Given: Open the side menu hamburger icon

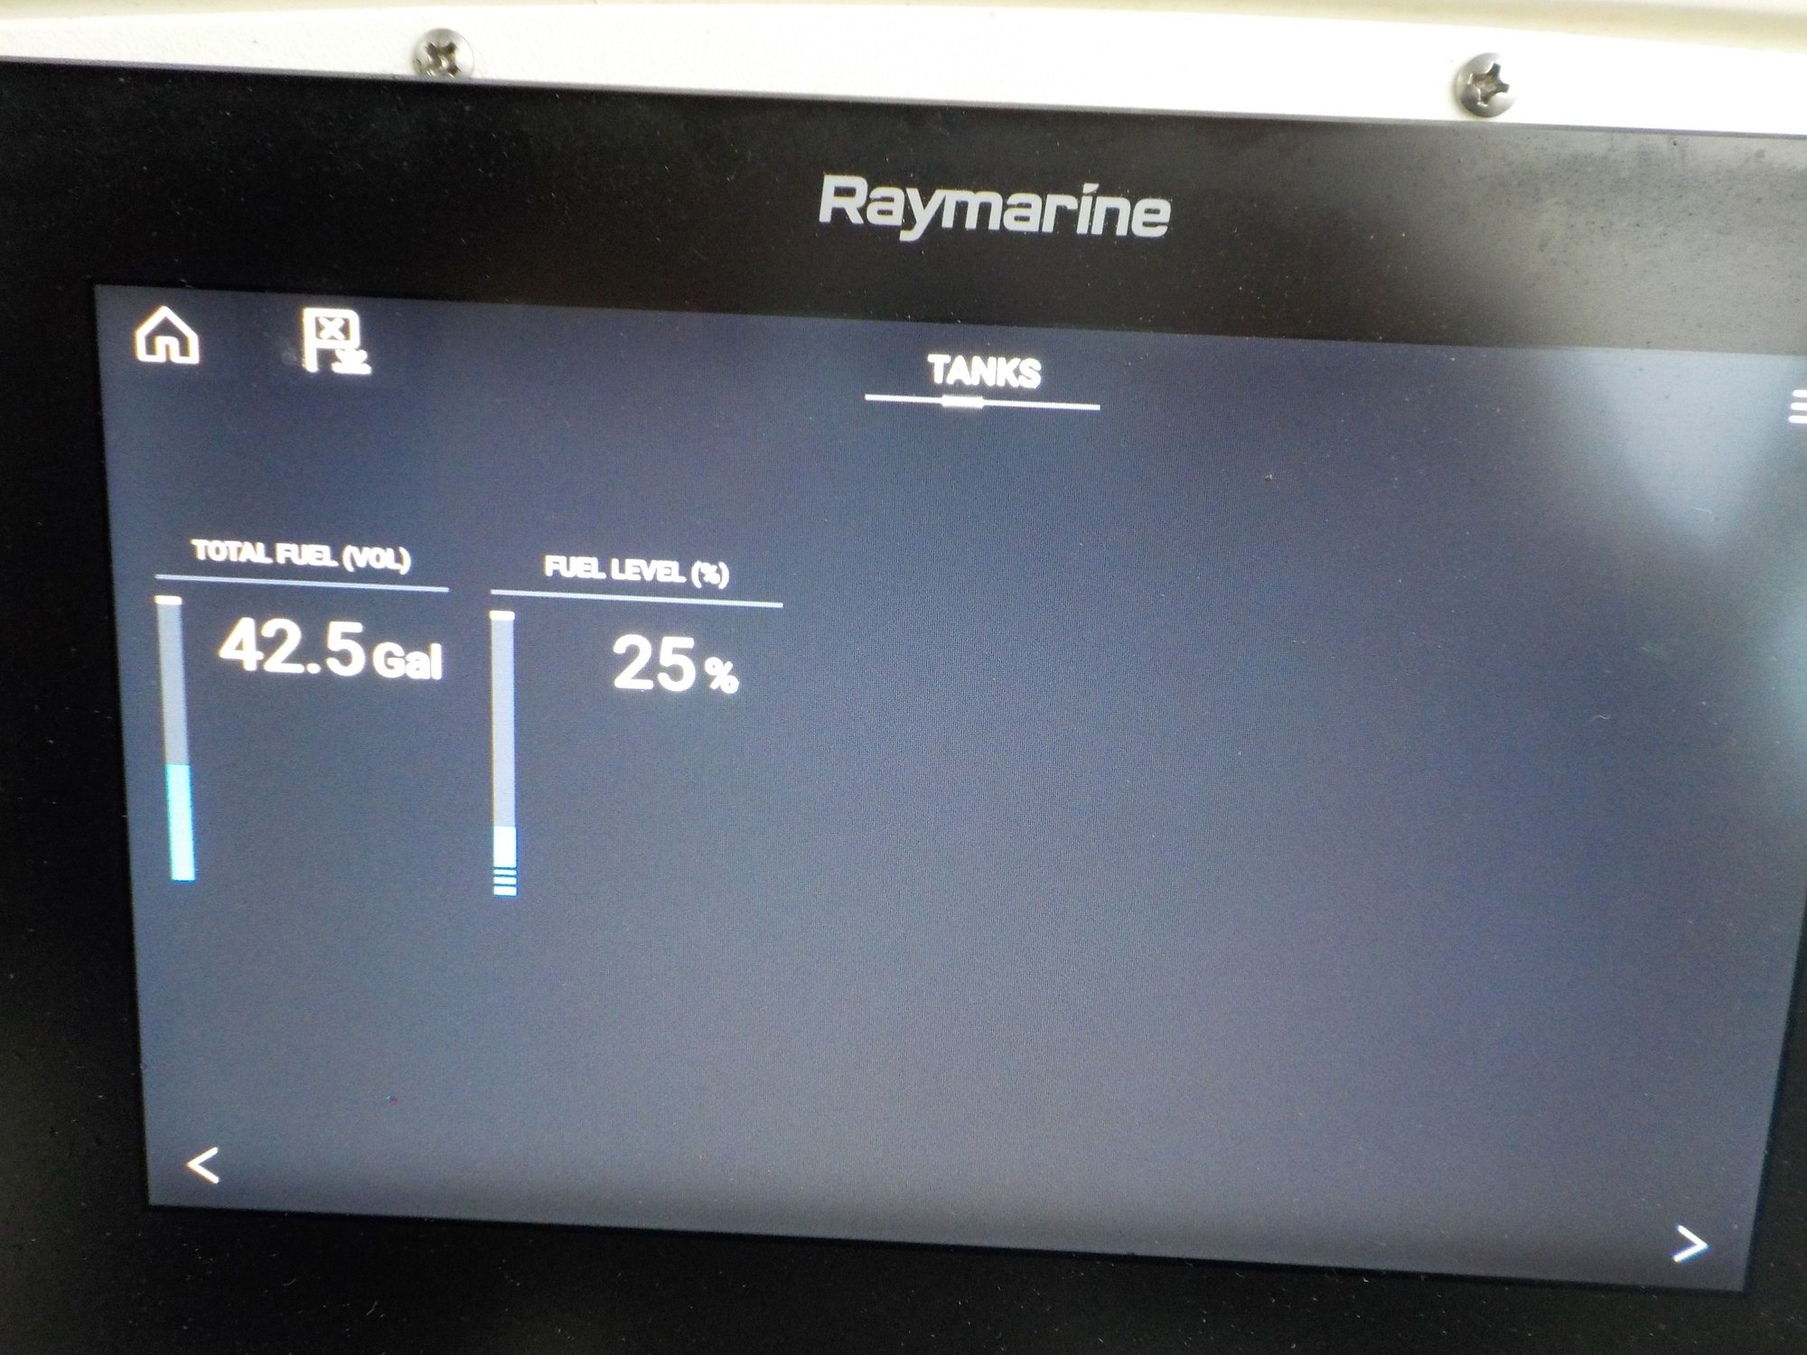Looking at the screenshot, I should (1798, 407).
